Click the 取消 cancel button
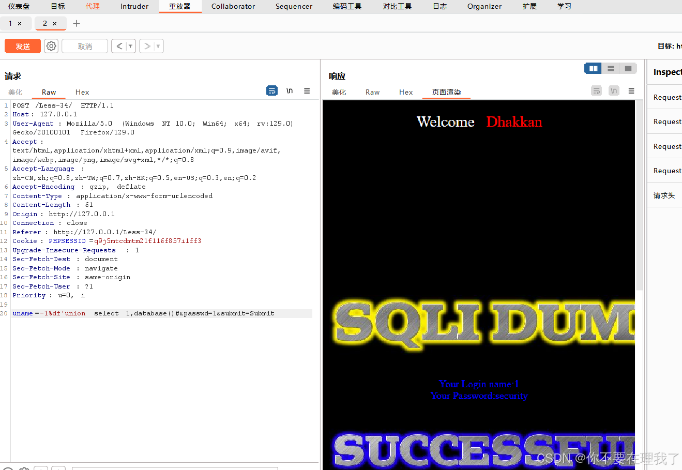Screen dimensions: 682x470 coord(85,46)
